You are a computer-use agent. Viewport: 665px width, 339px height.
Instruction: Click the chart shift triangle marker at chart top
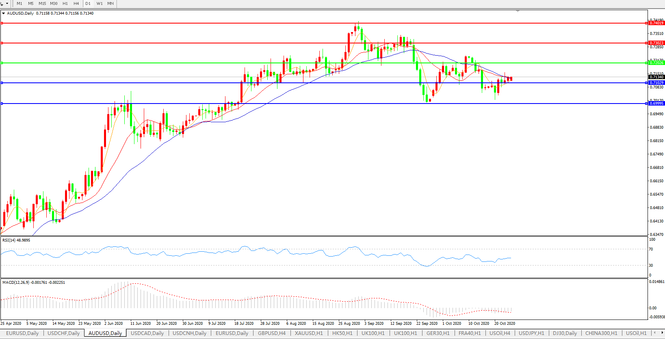pyautogui.click(x=518, y=11)
